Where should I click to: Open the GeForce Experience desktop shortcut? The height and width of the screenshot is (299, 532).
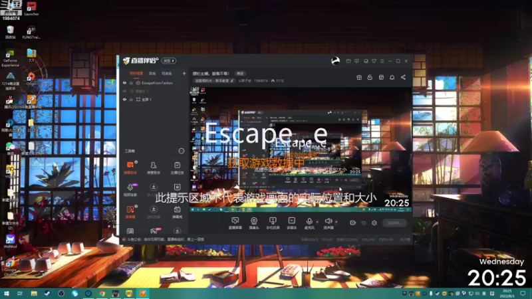pyautogui.click(x=10, y=58)
